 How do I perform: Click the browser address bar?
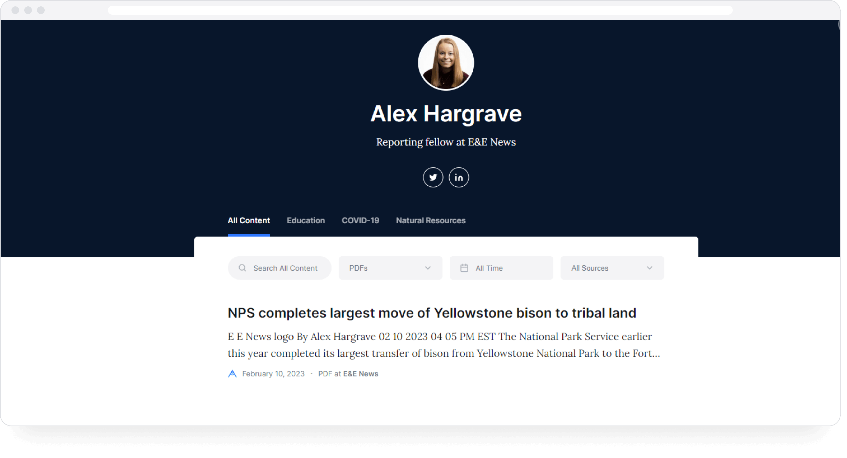(420, 10)
